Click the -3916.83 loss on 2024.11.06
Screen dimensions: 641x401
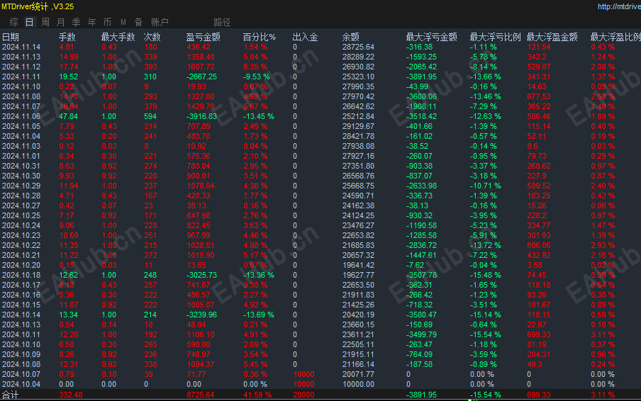[x=201, y=116]
